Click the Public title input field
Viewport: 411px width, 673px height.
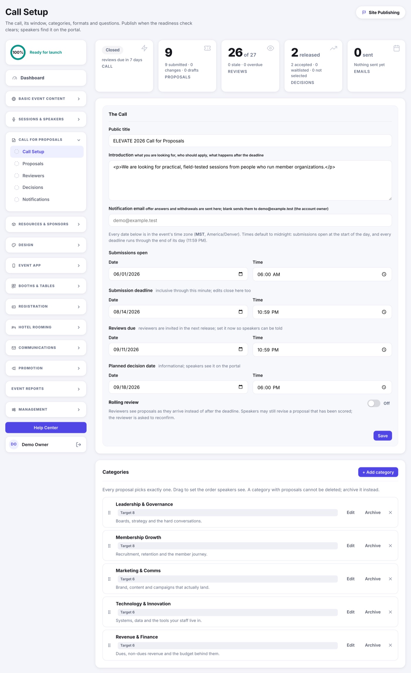(250, 141)
